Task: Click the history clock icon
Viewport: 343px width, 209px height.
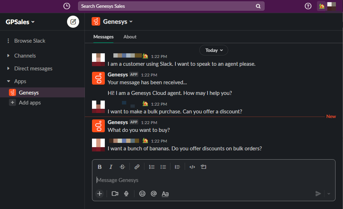Action: (x=67, y=6)
